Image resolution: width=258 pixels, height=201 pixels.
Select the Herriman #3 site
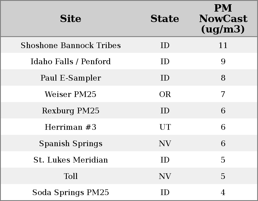[70, 127]
